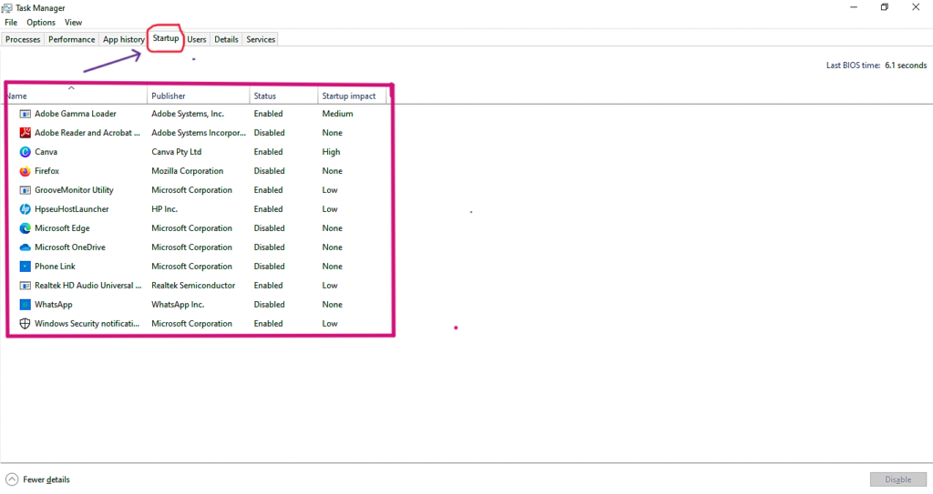Select the Firefox row name

[x=47, y=171]
